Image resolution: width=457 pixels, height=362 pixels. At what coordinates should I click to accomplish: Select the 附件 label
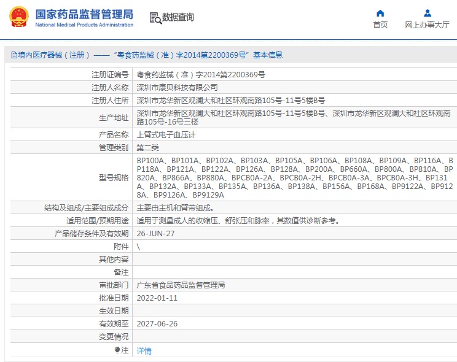(121, 247)
